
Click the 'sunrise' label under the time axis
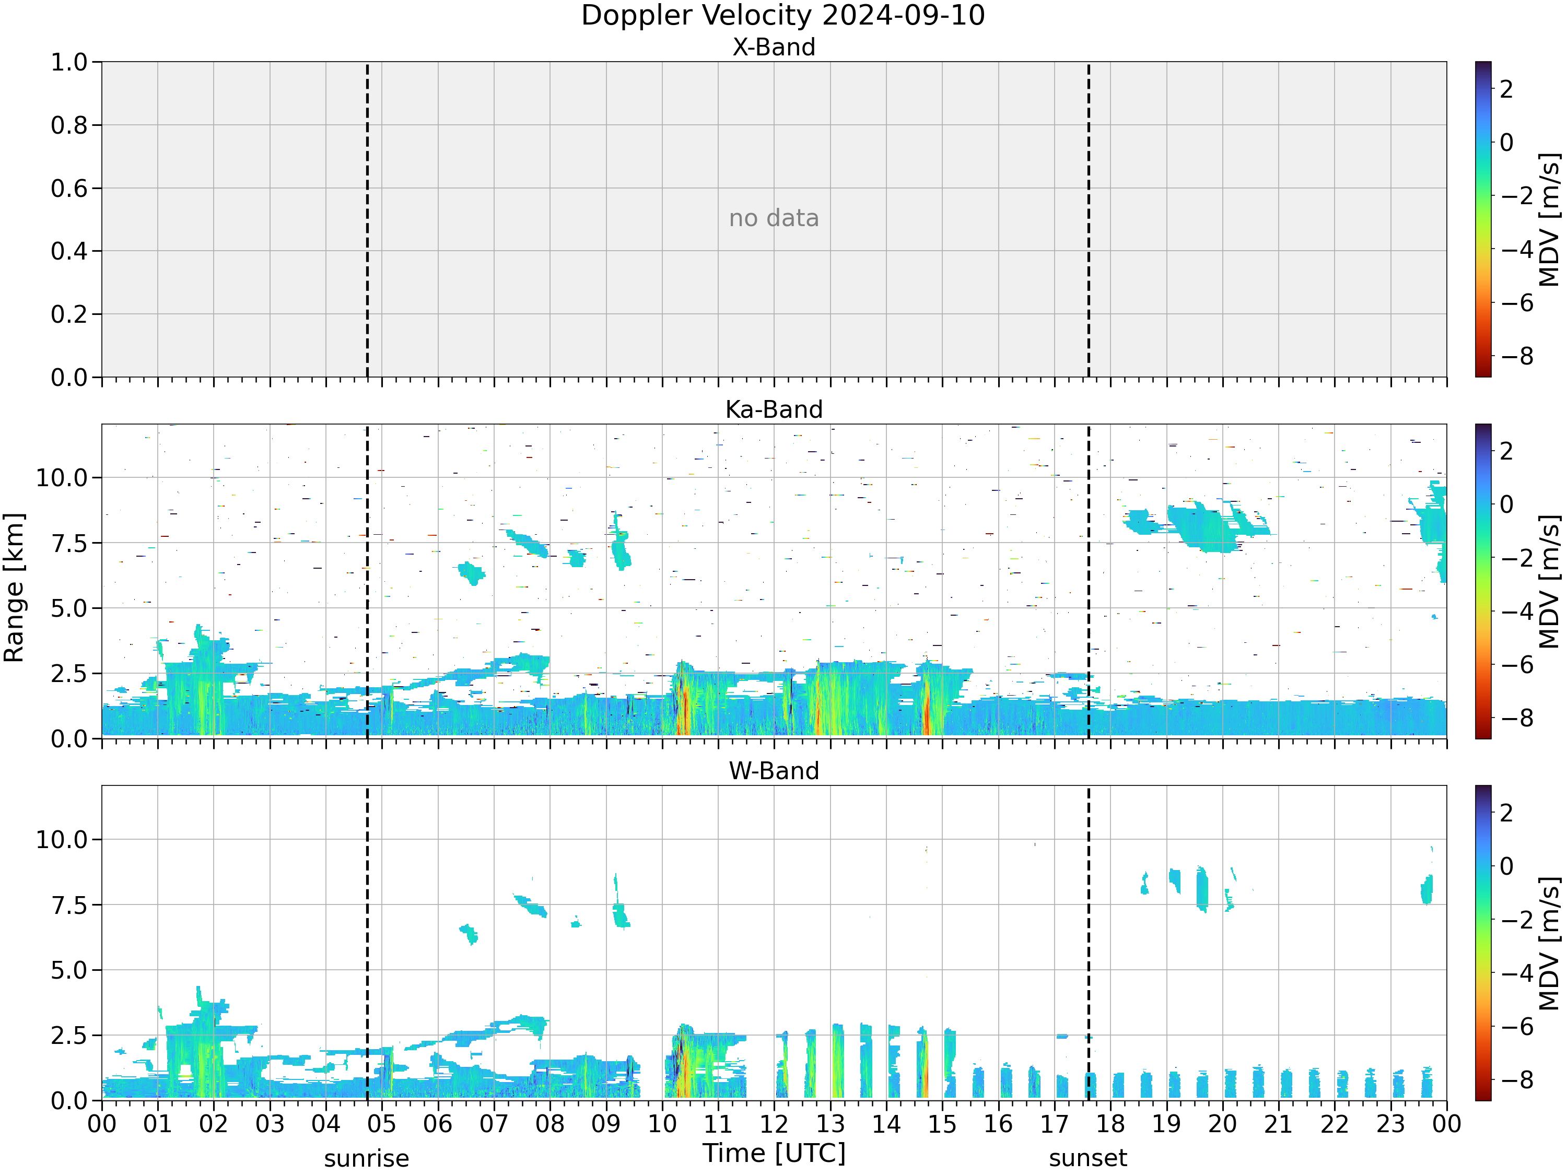tap(366, 1159)
